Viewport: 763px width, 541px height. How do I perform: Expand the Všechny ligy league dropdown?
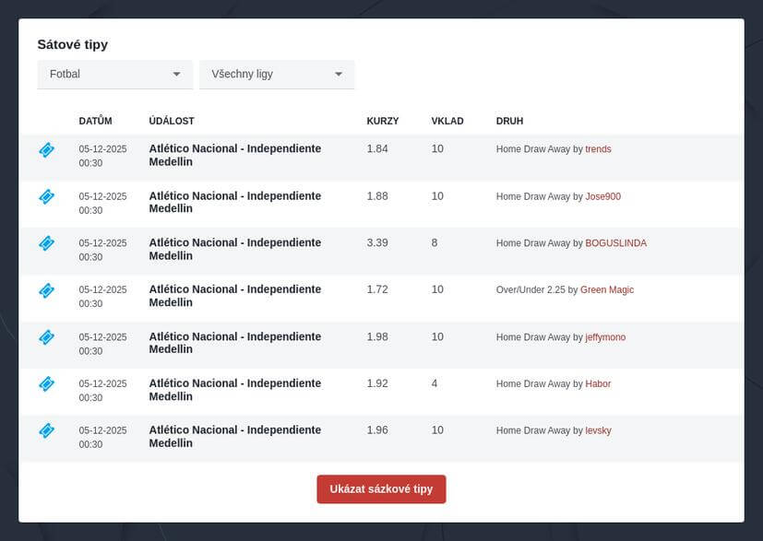point(277,75)
